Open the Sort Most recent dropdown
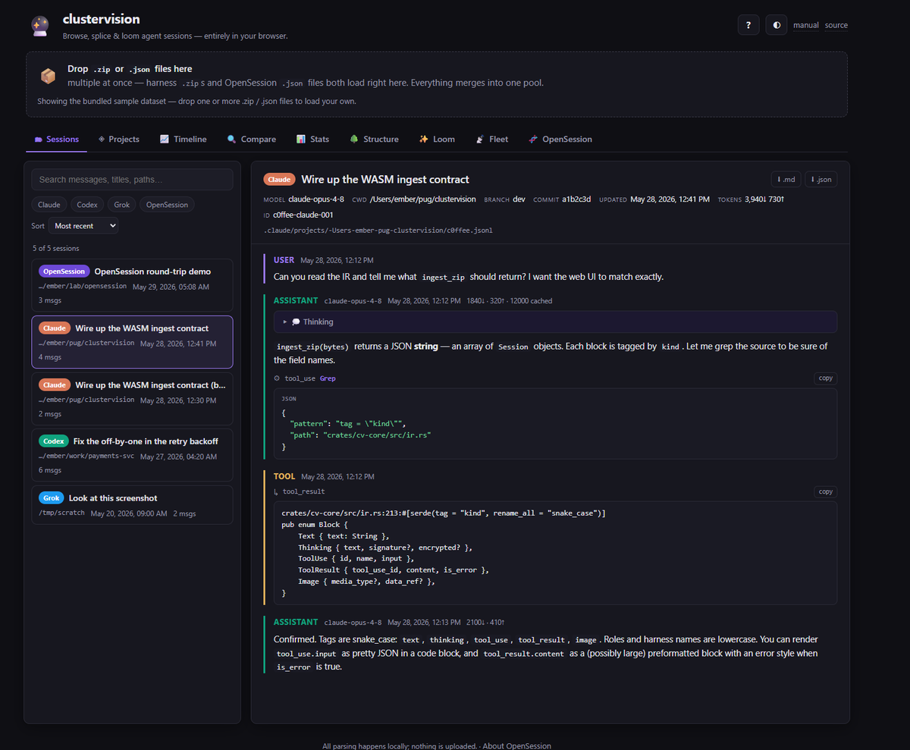This screenshot has width=910, height=750. (x=83, y=226)
